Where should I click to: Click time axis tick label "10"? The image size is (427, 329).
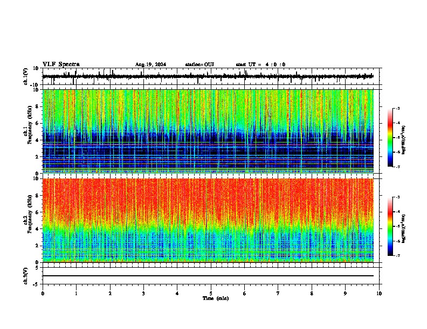pos(379,294)
